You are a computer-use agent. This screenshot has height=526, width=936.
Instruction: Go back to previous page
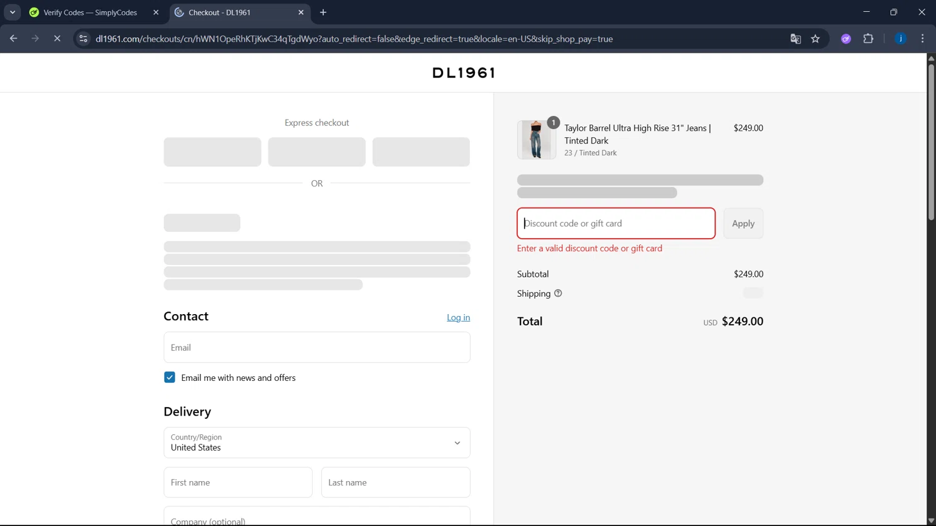(x=14, y=39)
